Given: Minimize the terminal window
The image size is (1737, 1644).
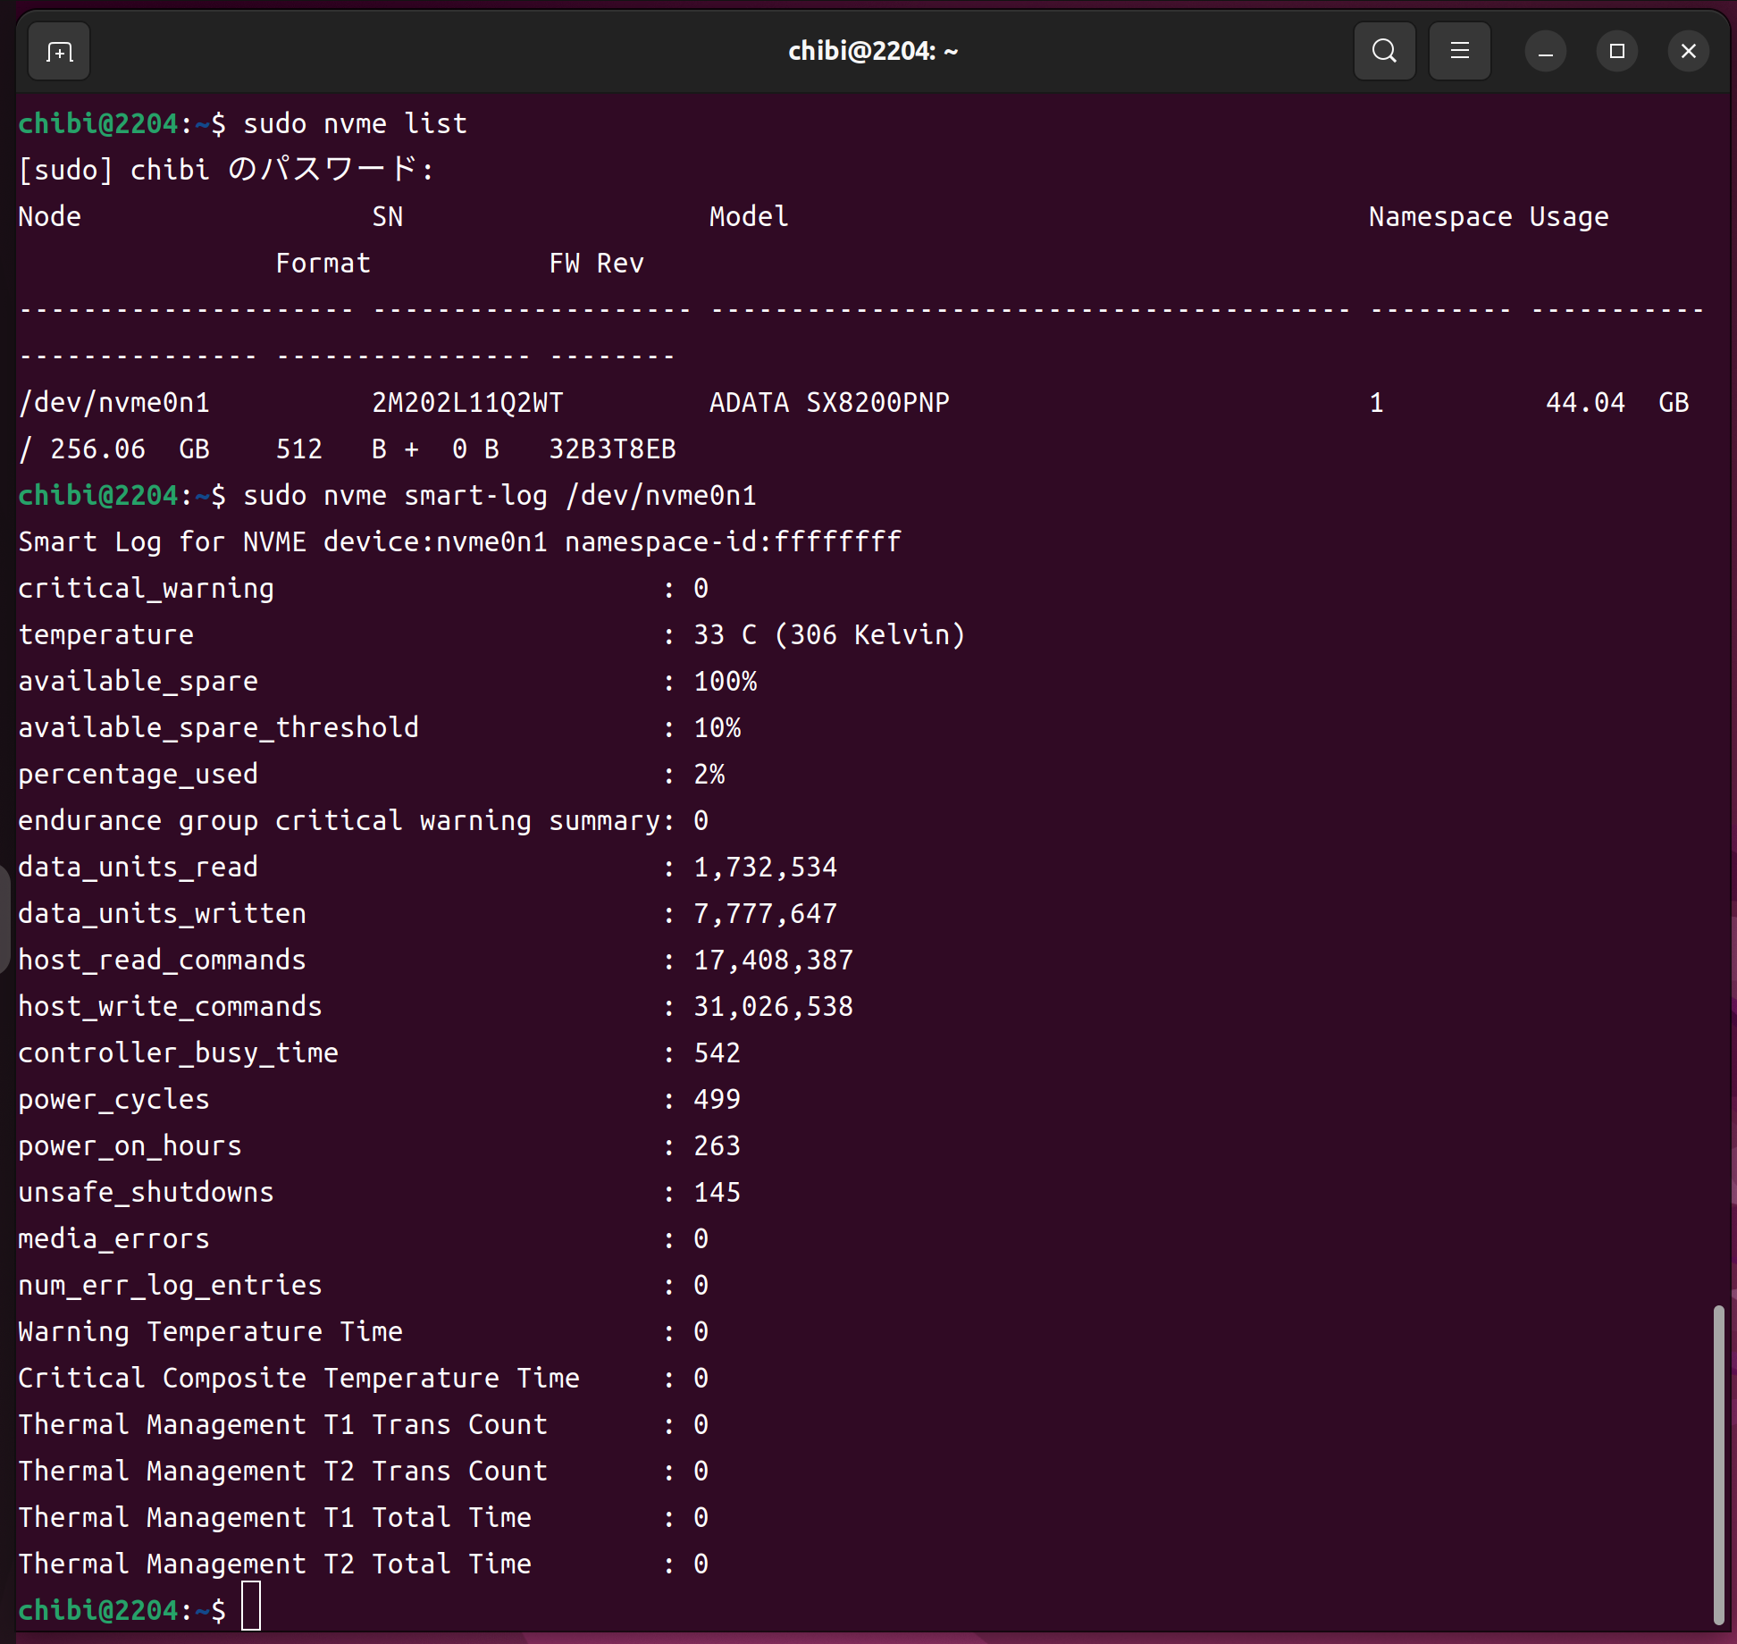Looking at the screenshot, I should (x=1545, y=52).
